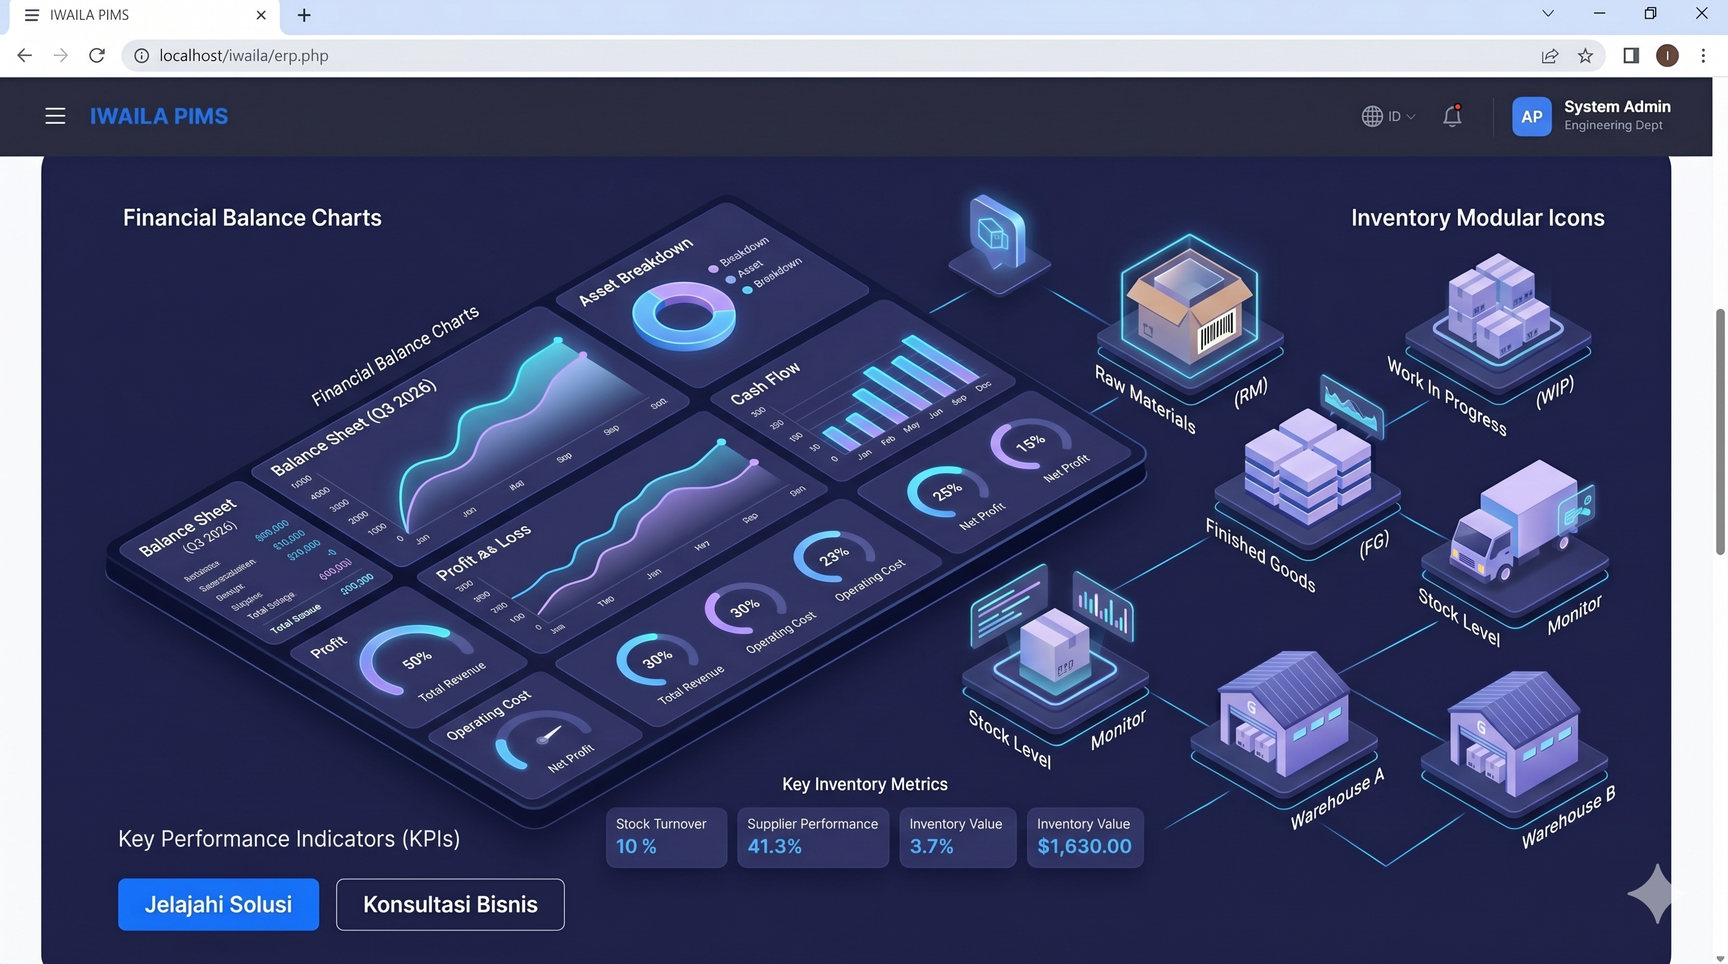Image resolution: width=1728 pixels, height=964 pixels.
Task: Click the Jelajahi Solusi button
Action: coord(219,904)
